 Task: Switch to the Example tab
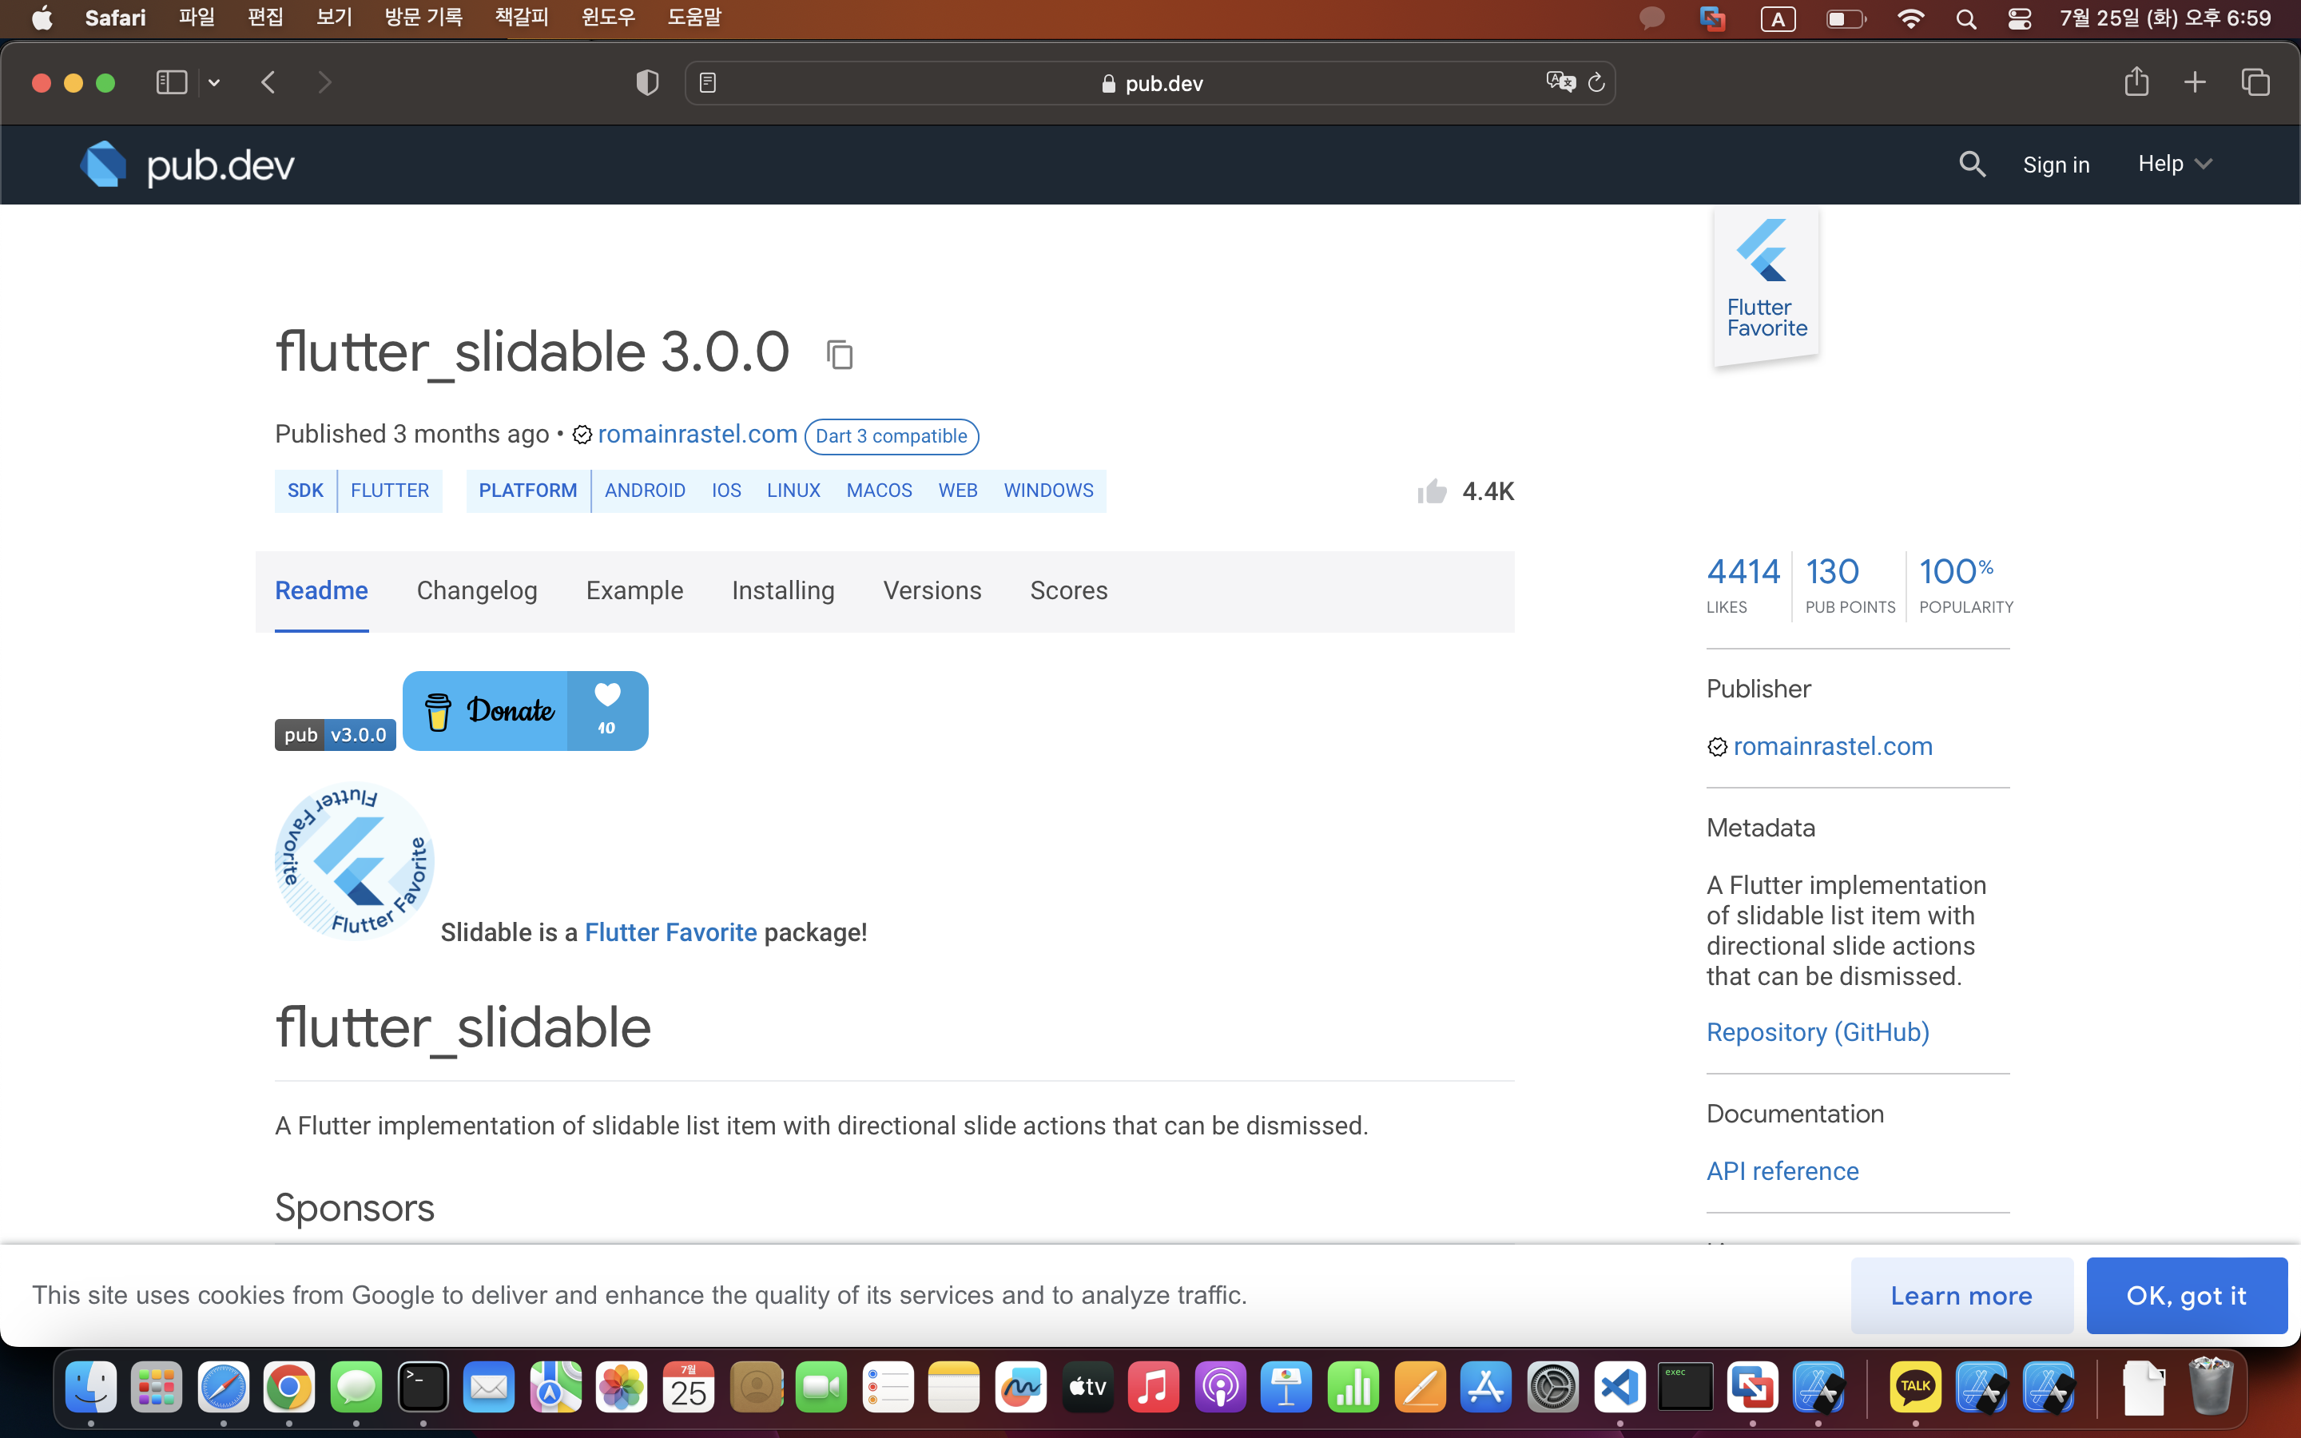pyautogui.click(x=634, y=590)
